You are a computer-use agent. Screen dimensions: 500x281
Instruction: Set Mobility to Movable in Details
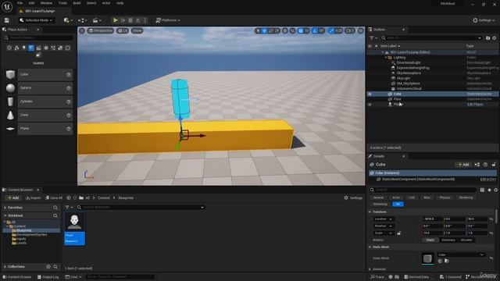pos(466,240)
